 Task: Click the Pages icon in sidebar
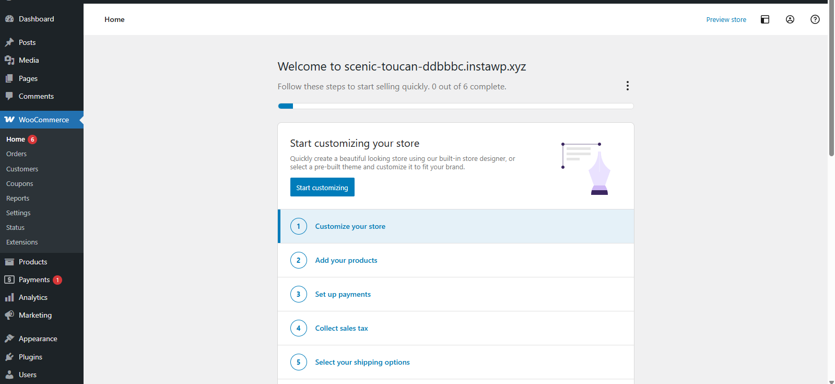(x=9, y=78)
